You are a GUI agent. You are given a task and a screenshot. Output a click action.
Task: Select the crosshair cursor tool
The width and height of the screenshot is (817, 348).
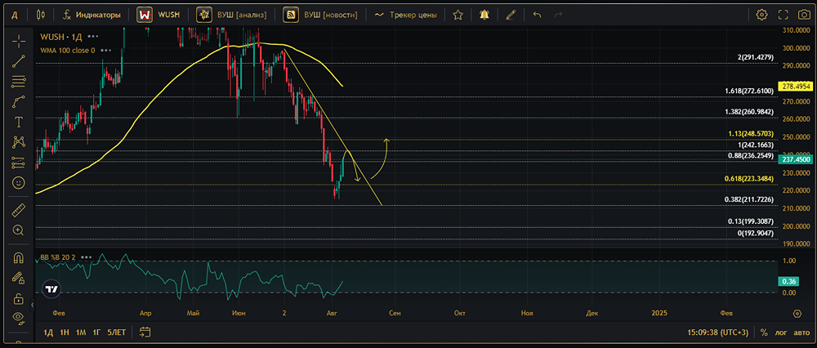click(18, 41)
